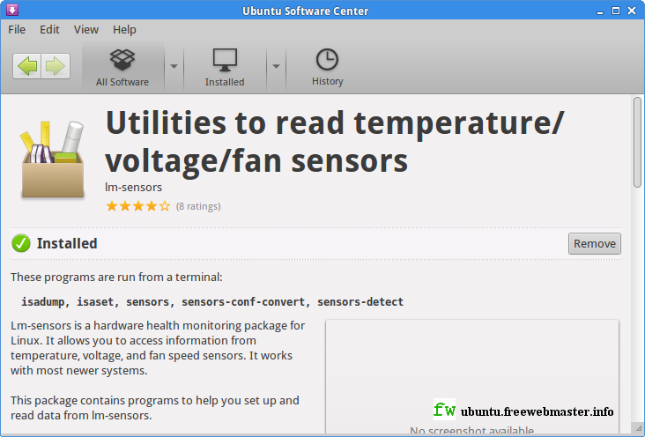Show the Installed software view
645x437 pixels.
(x=225, y=67)
